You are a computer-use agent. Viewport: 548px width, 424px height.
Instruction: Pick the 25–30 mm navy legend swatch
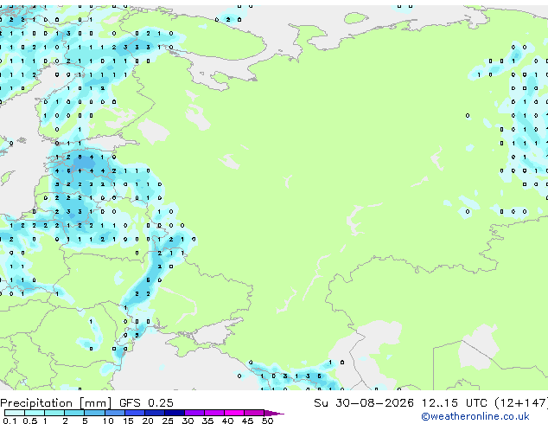174,413
